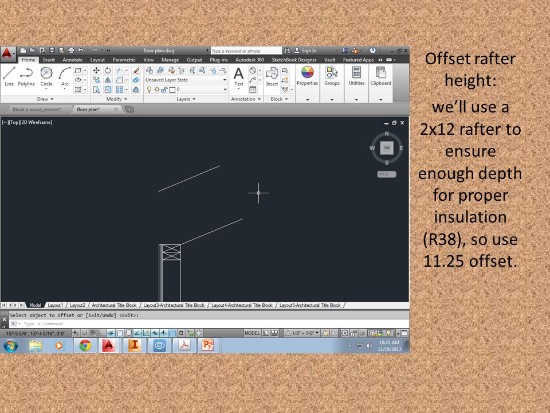The height and width of the screenshot is (413, 550).
Task: Click the Groups panel button
Action: pyautogui.click(x=332, y=76)
